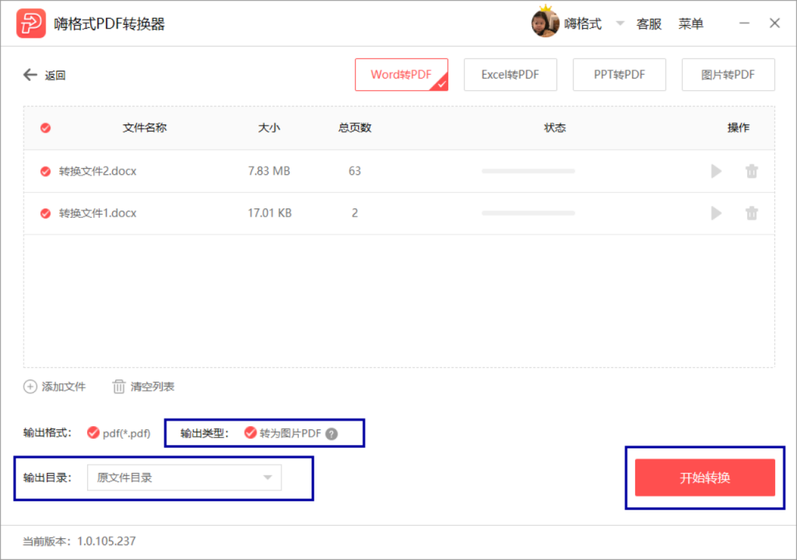
Task: Go back using the 返回 arrow
Action: (x=30, y=75)
